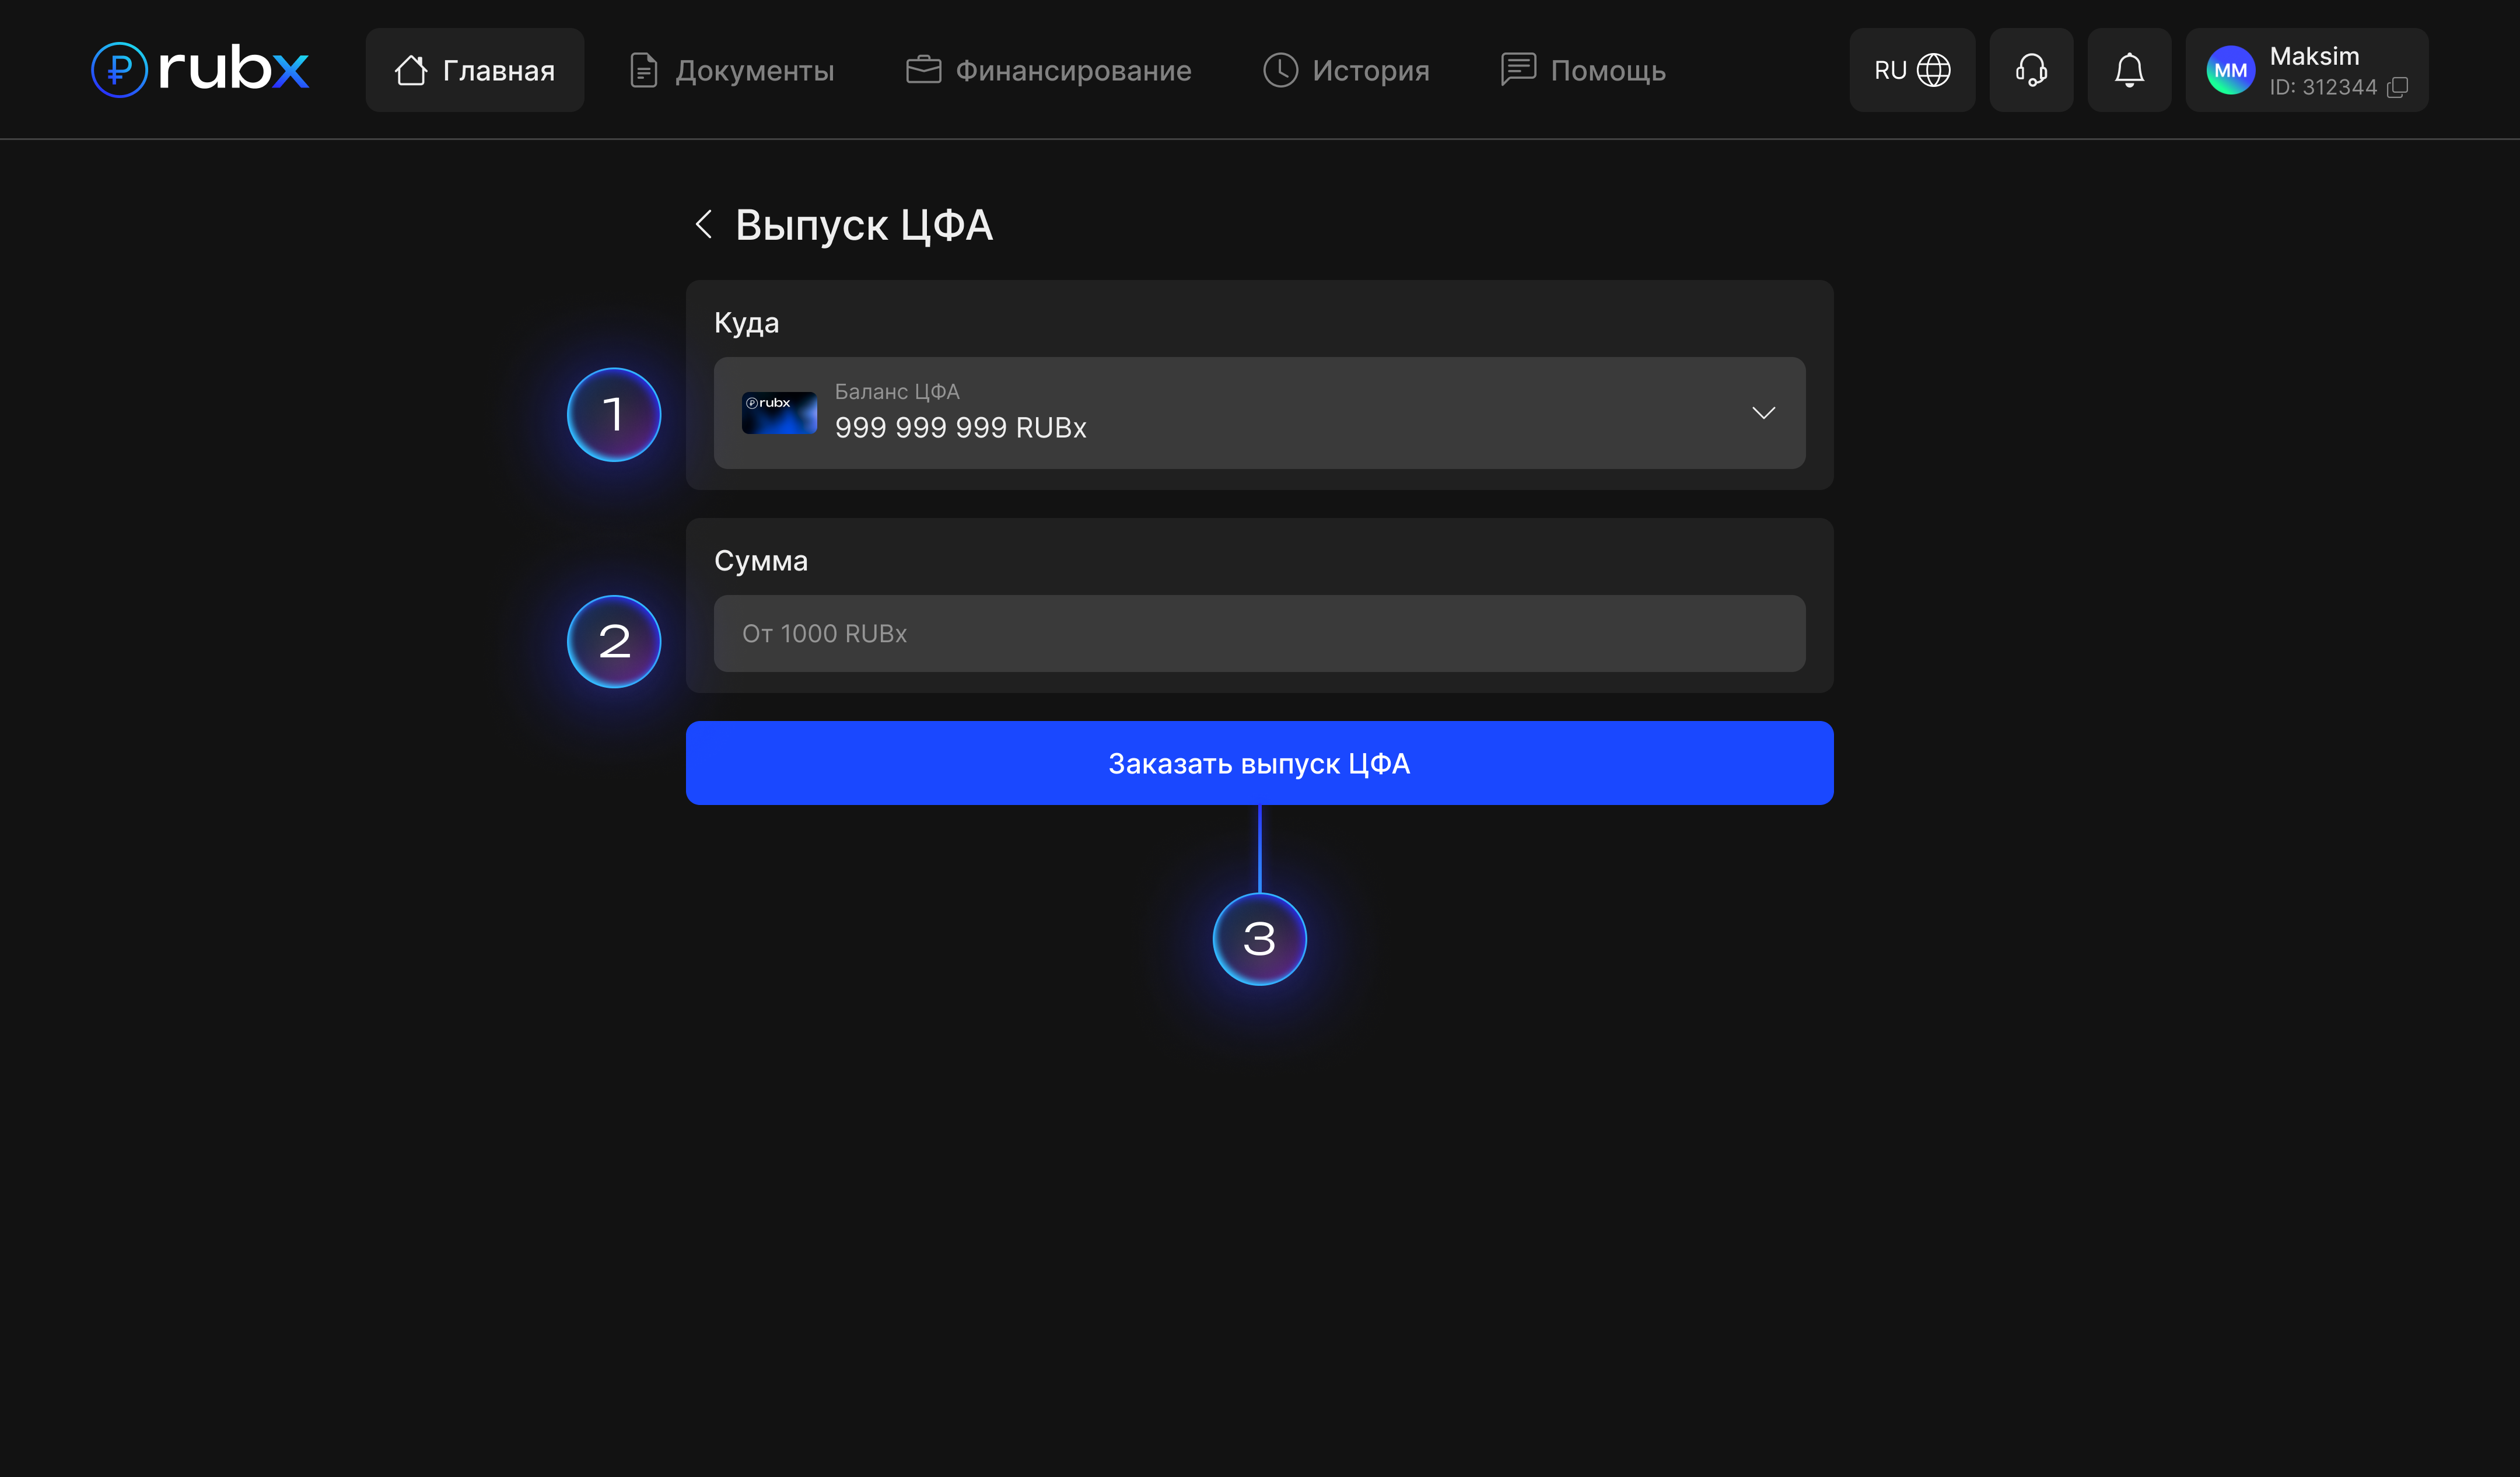Go back with the left chevron arrow

tap(704, 224)
